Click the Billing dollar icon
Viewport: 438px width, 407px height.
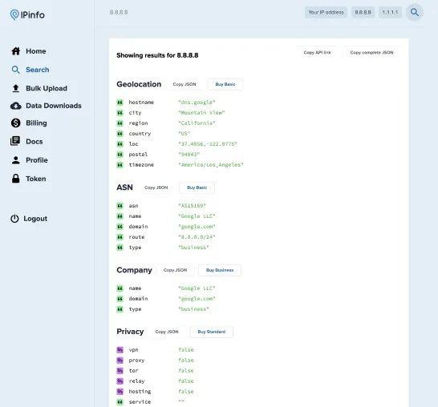pos(16,123)
